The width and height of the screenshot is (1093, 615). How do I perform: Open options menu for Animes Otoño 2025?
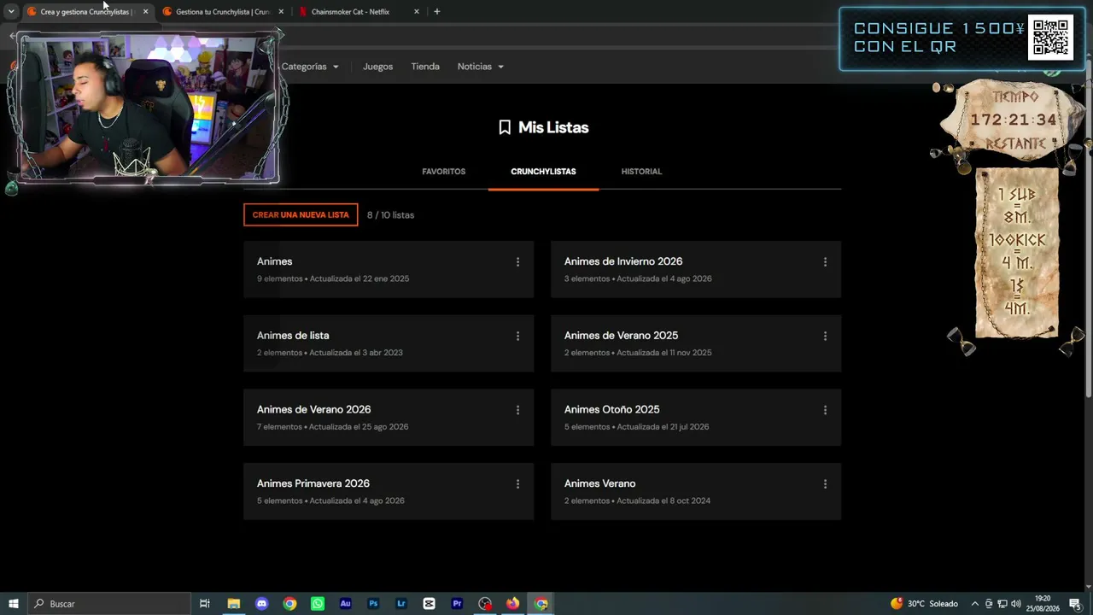825,410
